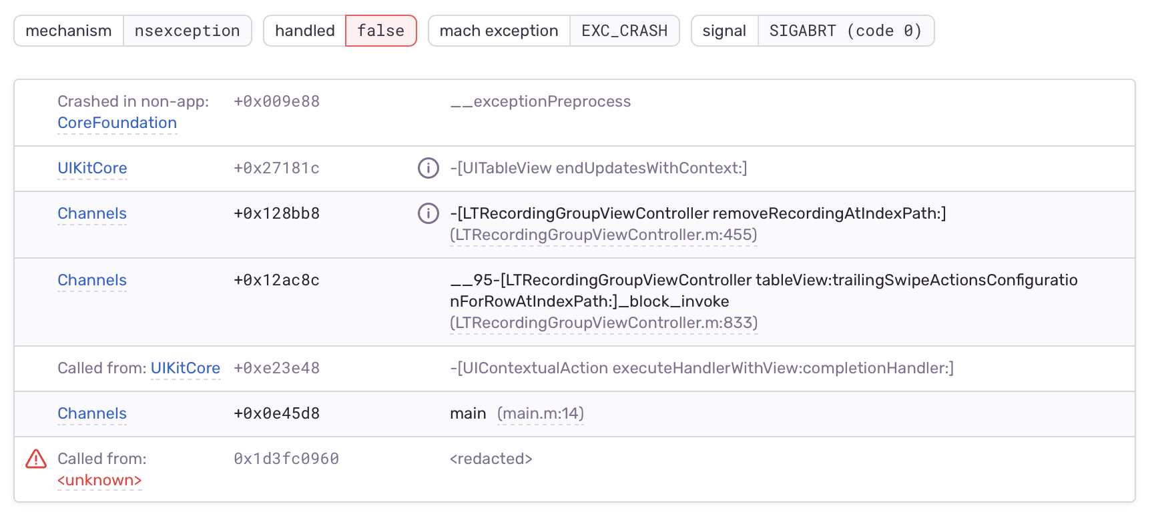
Task: Click info icon next to removeRecordingAtIndexPath frame
Action: tap(428, 213)
